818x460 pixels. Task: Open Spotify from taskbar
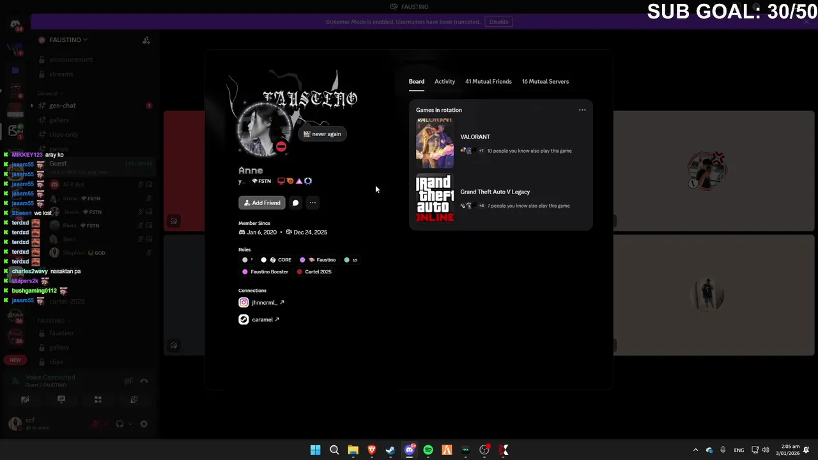(428, 450)
